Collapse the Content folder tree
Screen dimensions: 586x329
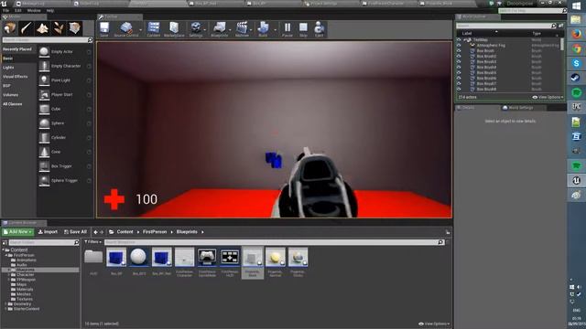(x=4, y=249)
